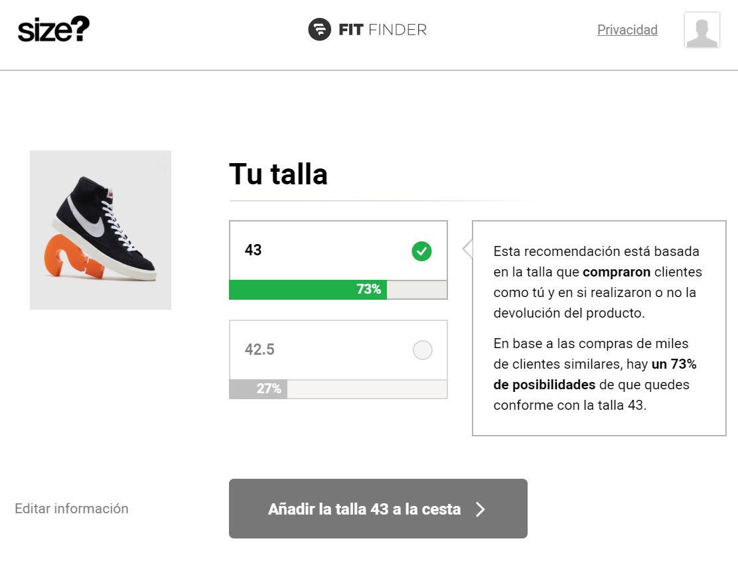Click the tooltip pointer arrow beside size 43
Image resolution: width=738 pixels, height=561 pixels.
pos(467,249)
